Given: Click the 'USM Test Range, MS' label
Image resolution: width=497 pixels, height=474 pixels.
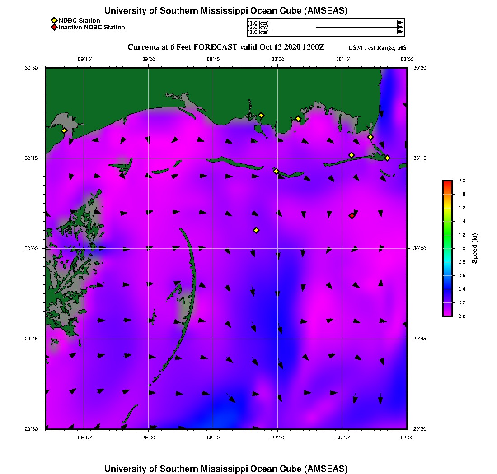Looking at the screenshot, I should click(377, 48).
